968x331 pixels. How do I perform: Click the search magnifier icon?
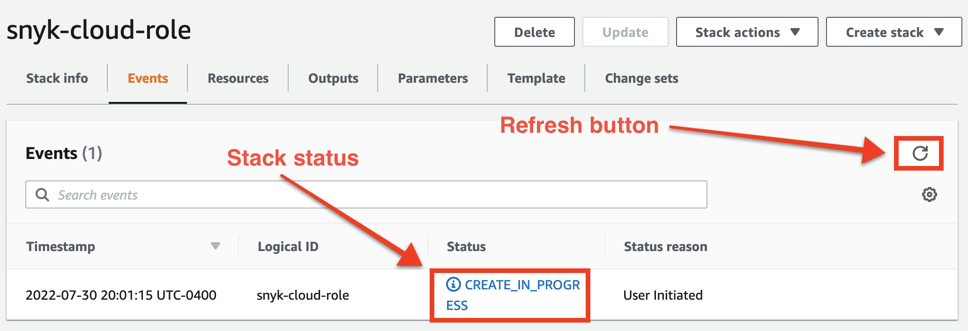coord(43,194)
